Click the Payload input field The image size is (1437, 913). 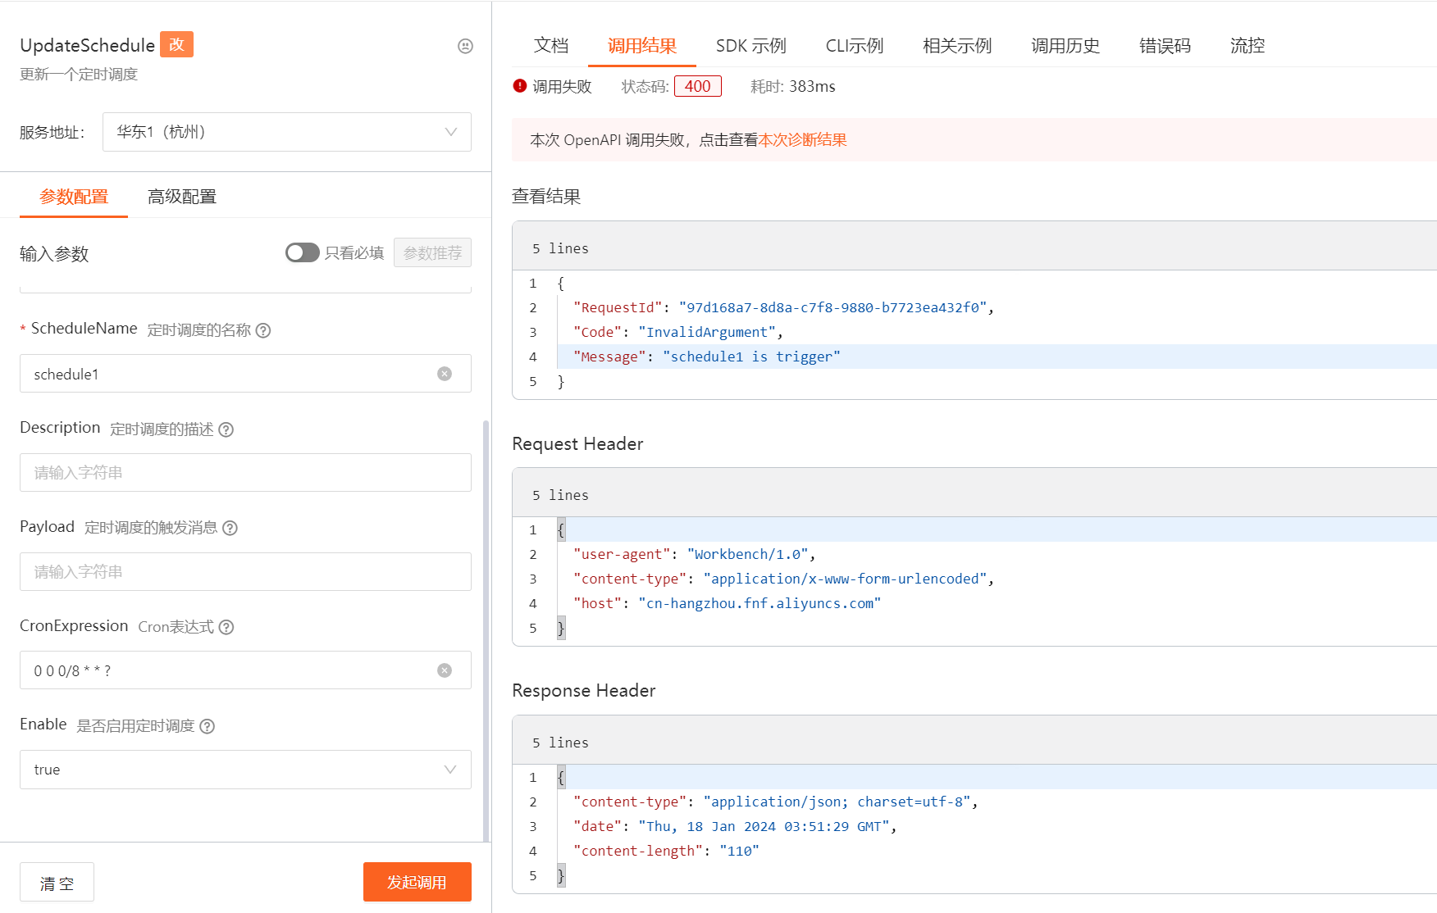[245, 571]
